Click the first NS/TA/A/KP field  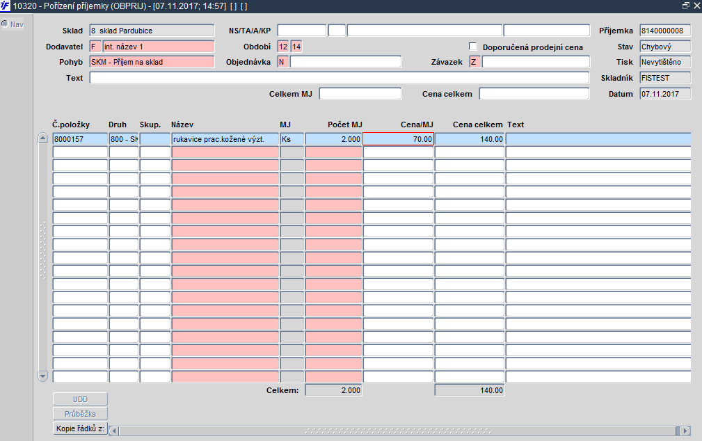[302, 31]
